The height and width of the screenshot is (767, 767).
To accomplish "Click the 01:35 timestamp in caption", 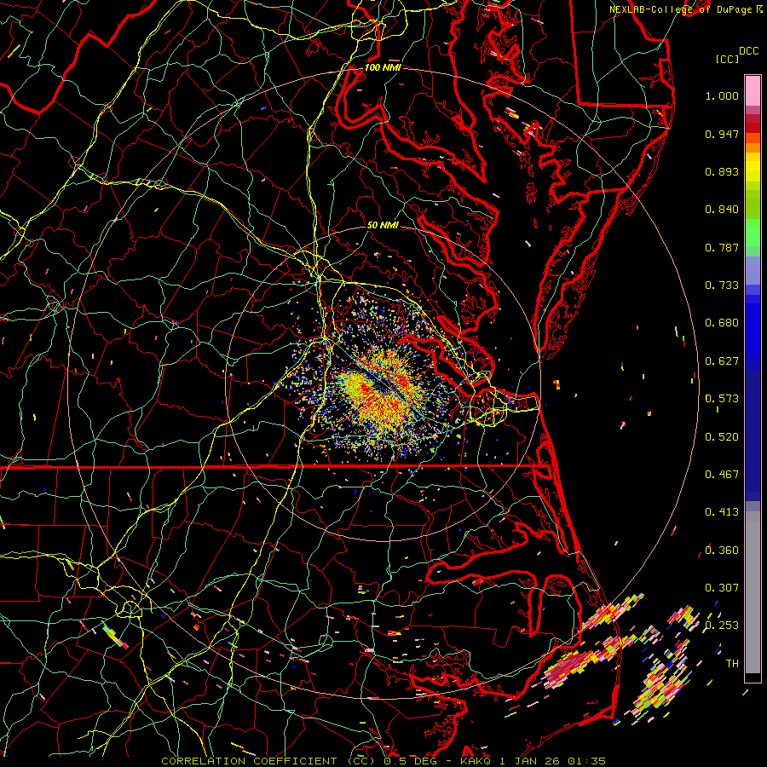I will coord(586,761).
